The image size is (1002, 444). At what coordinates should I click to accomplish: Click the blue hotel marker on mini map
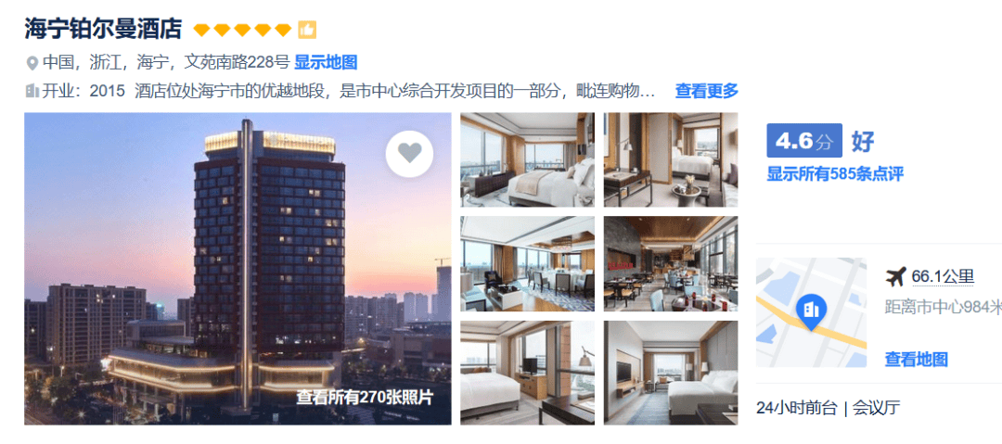point(812,312)
